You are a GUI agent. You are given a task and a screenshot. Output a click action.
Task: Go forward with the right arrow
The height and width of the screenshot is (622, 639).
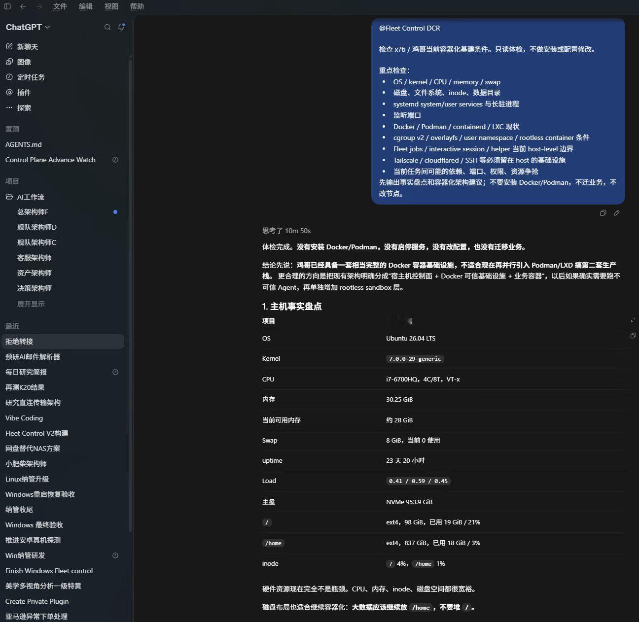[39, 6]
